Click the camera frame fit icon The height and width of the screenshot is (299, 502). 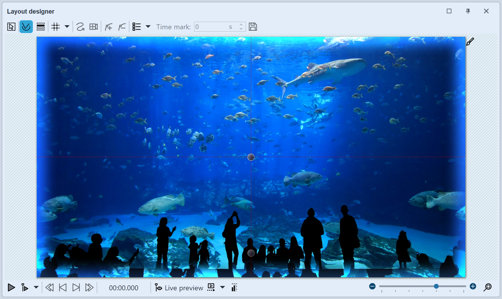[93, 26]
